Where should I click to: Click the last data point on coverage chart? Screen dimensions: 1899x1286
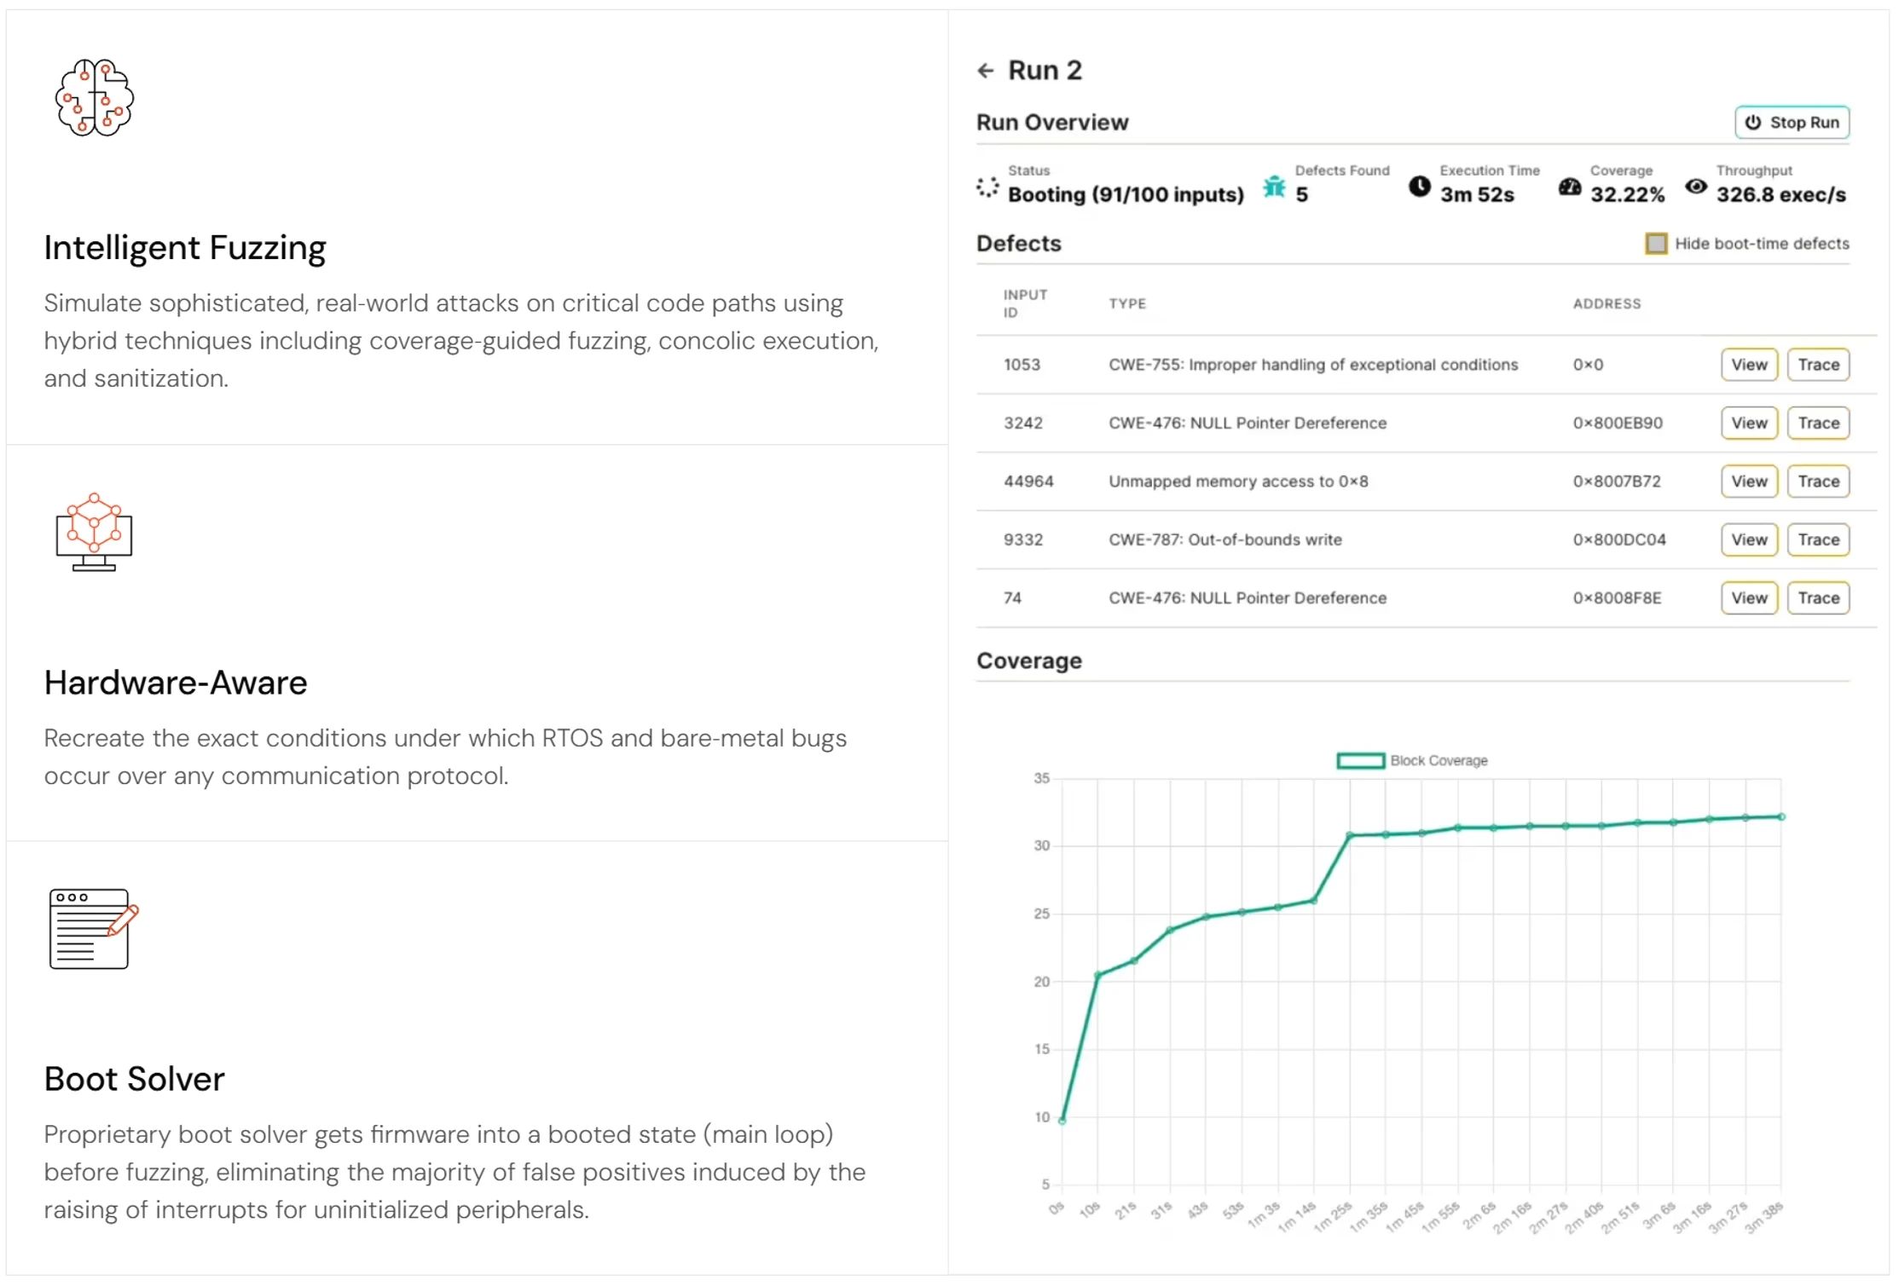point(1781,816)
